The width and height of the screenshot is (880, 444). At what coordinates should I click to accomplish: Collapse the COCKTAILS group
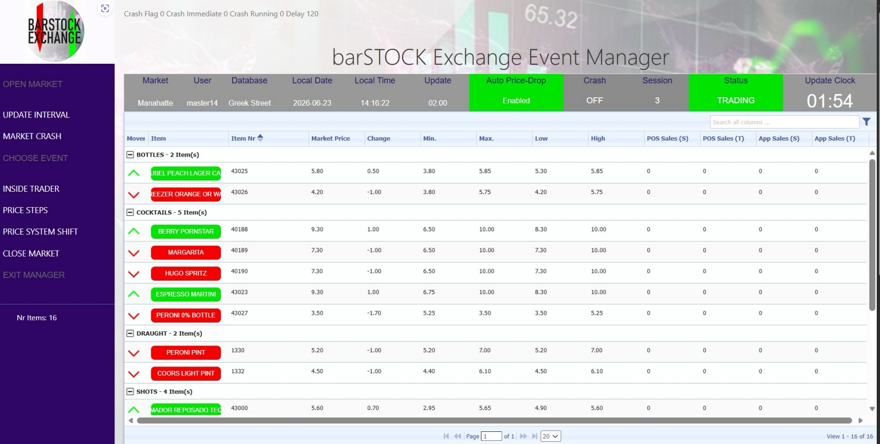[x=130, y=213]
